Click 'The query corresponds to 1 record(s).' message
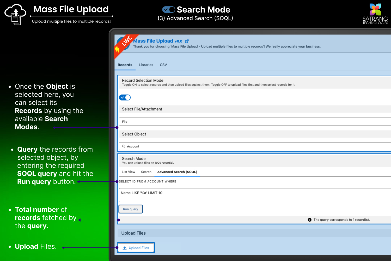The image size is (391, 261). (342, 220)
